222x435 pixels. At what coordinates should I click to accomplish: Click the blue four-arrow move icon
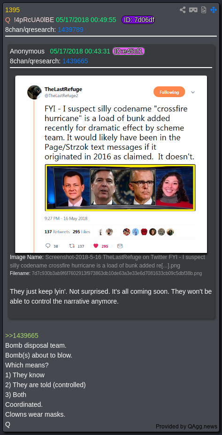[214, 10]
